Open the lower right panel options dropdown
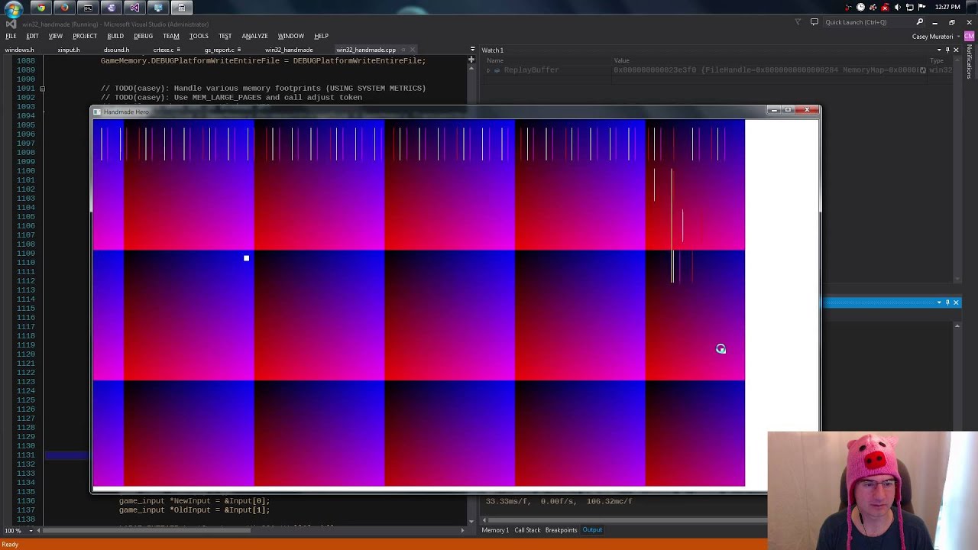The image size is (978, 550). click(x=939, y=302)
